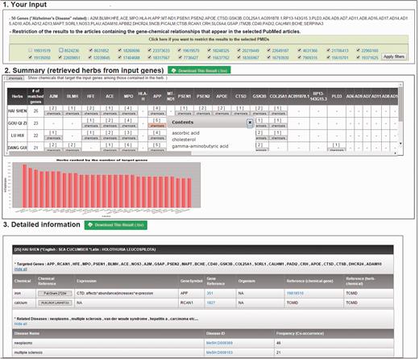Show chemicals for HAI SHEN targeting A2M

point(53,114)
